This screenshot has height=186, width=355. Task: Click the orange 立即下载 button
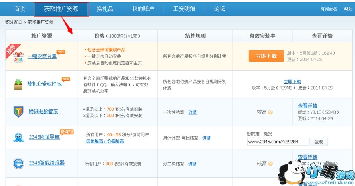[x=266, y=56]
